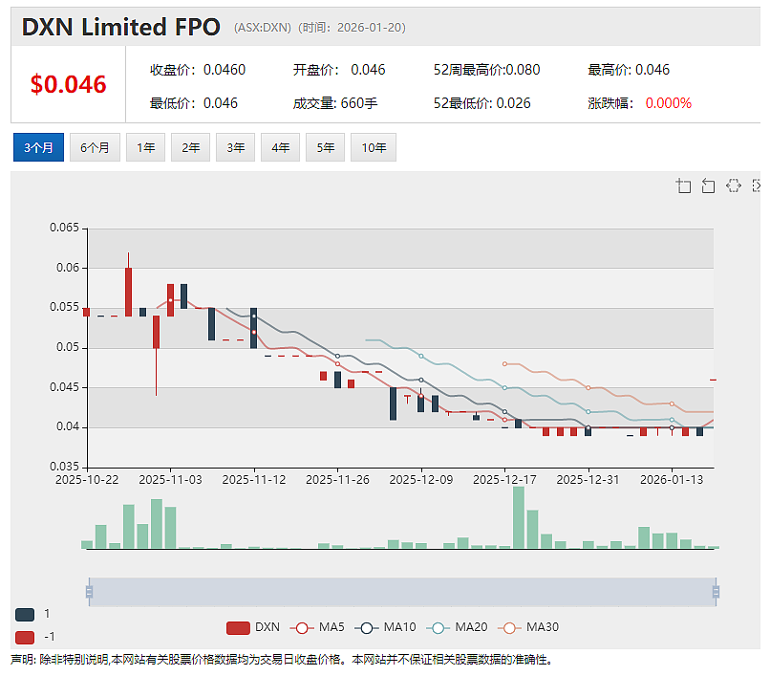
Task: Click the tall red candlestick reaching 0.06
Action: click(129, 292)
